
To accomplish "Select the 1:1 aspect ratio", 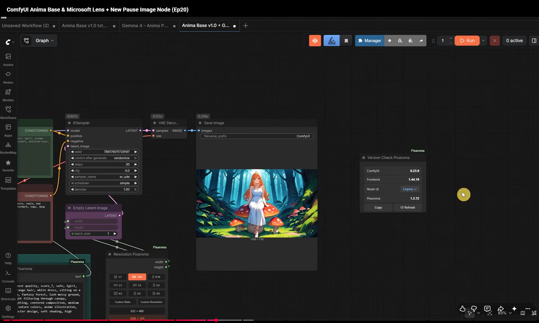I will (x=118, y=277).
